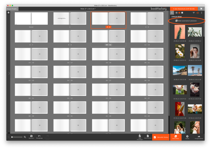Screen dimensions: 211x149
Task: Click the Speichern save icon
Action: (31, 136)
